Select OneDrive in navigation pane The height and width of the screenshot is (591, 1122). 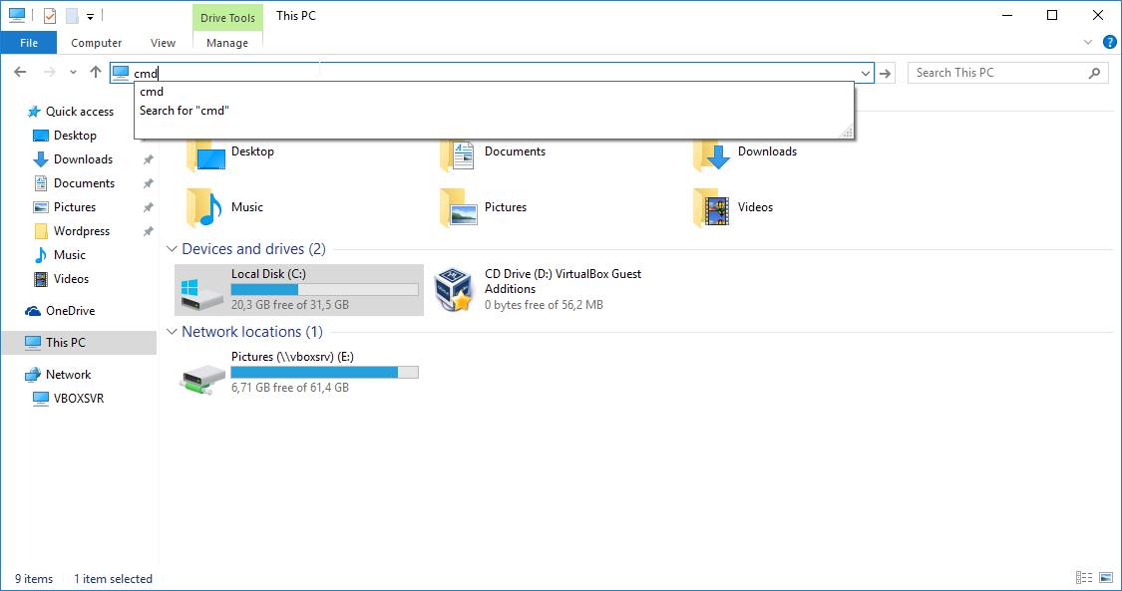[70, 311]
